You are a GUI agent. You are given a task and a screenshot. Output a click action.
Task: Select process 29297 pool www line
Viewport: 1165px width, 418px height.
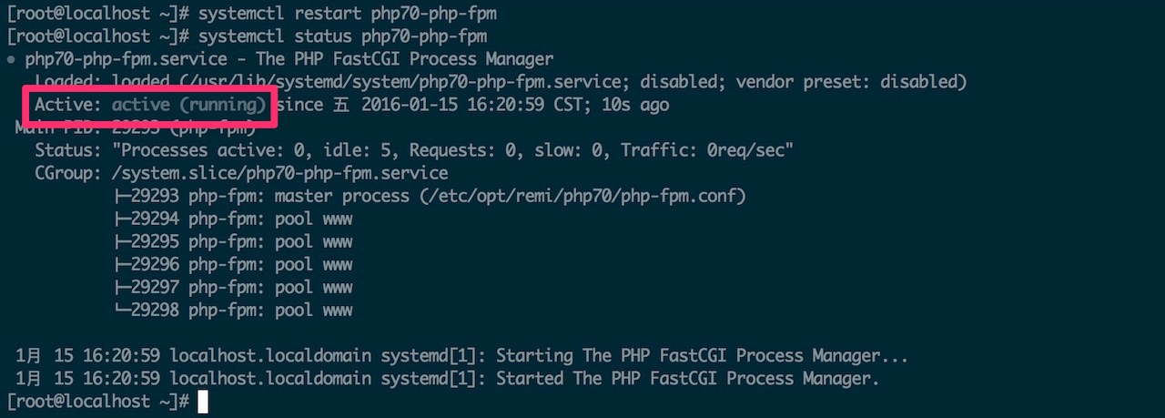[234, 287]
